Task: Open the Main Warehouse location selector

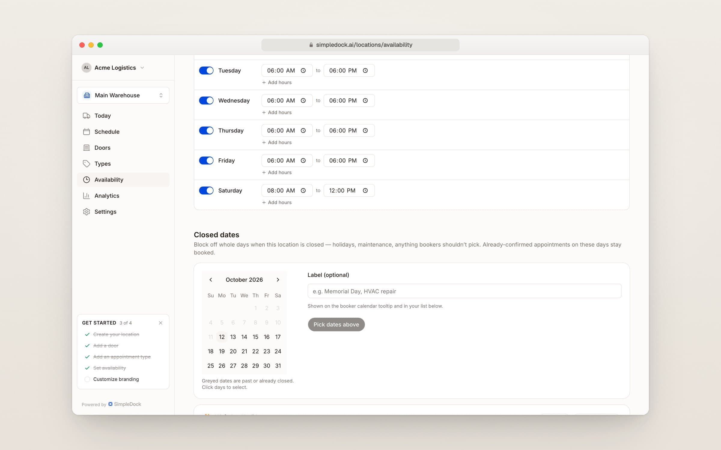Action: point(123,95)
